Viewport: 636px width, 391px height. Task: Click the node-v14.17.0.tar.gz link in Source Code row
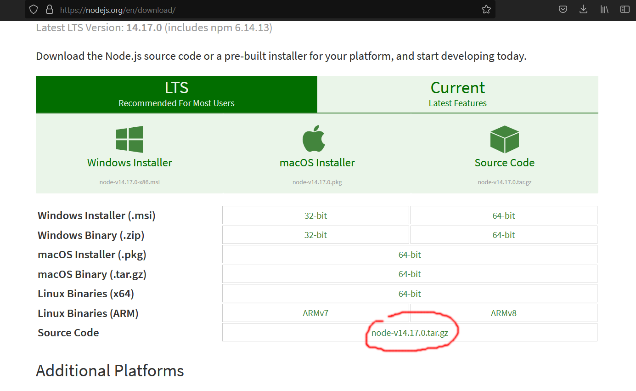(x=410, y=333)
